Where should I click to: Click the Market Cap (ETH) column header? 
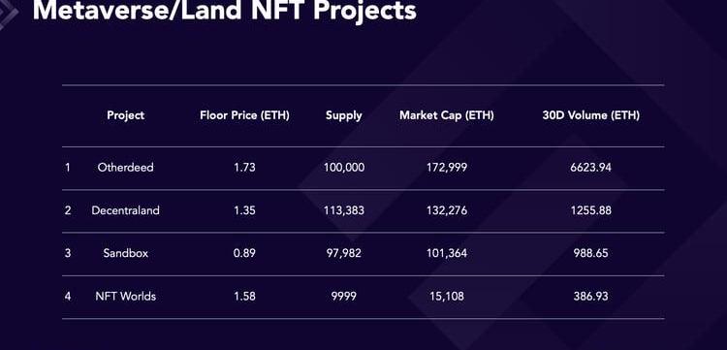447,115
